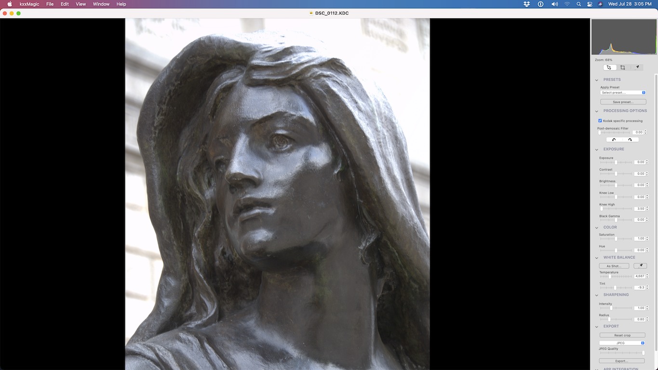Click the white balance eyedropper picker button

pos(641,265)
